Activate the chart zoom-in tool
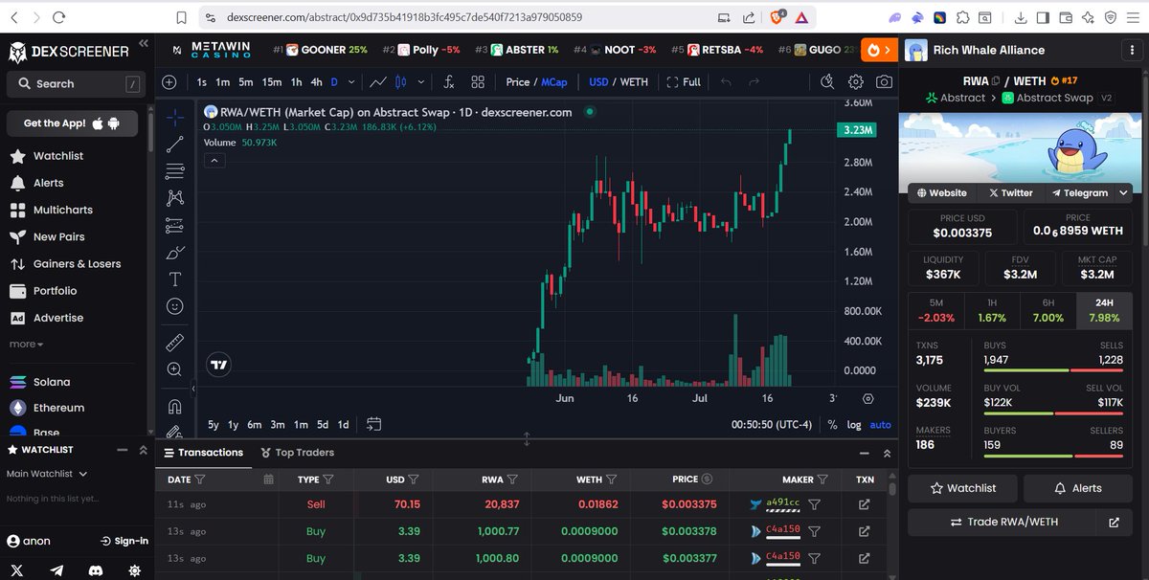The height and width of the screenshot is (580, 1149). tap(175, 368)
